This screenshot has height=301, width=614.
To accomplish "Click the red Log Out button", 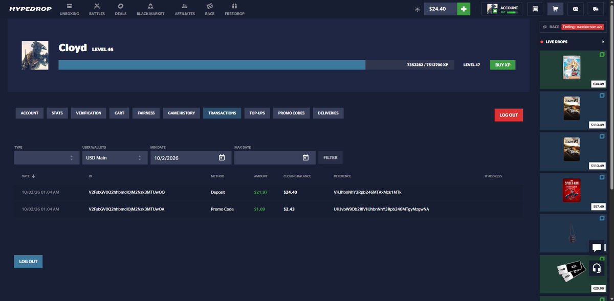I will [x=509, y=115].
